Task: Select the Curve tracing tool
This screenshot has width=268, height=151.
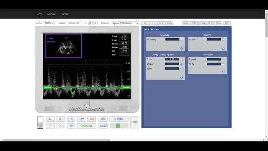Action: (103, 126)
